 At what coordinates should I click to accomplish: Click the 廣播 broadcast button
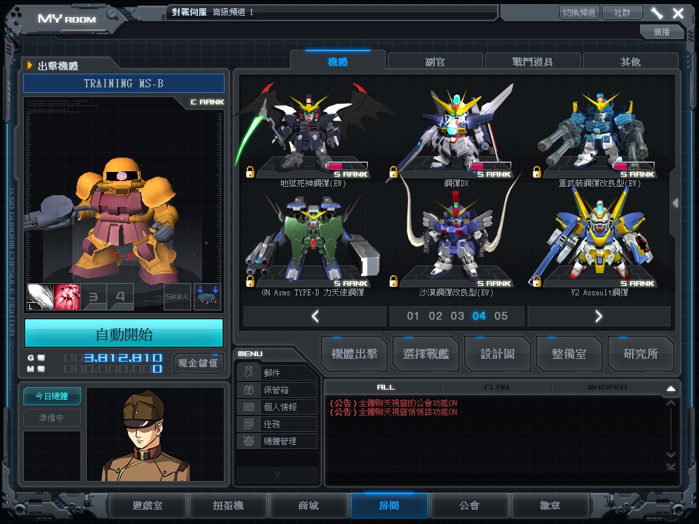click(x=661, y=31)
